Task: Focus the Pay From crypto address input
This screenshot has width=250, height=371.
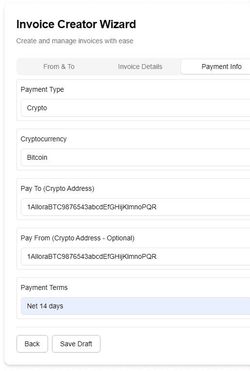Action: point(135,256)
